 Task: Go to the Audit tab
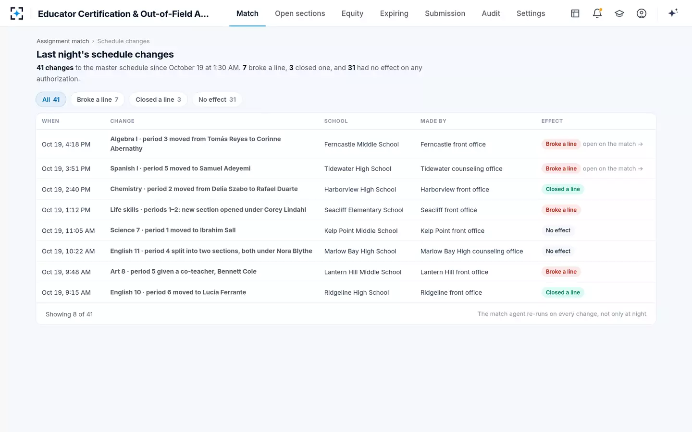click(x=491, y=13)
